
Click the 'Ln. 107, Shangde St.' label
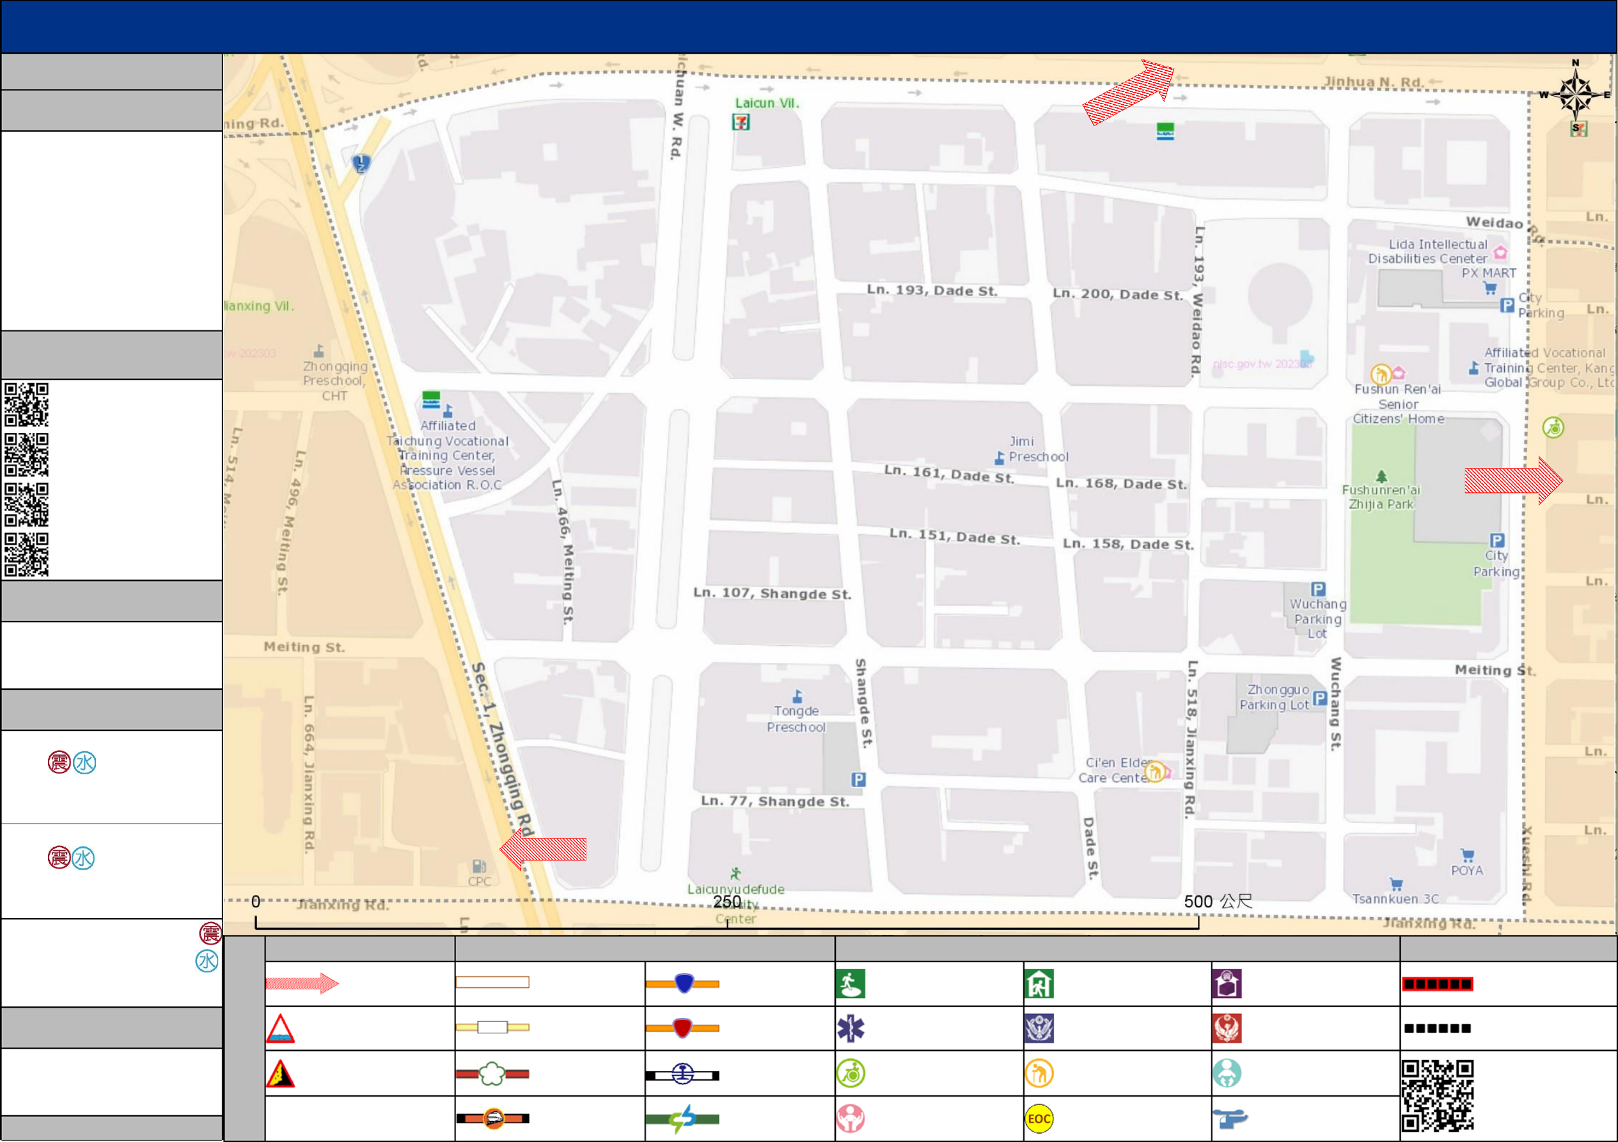[773, 593]
